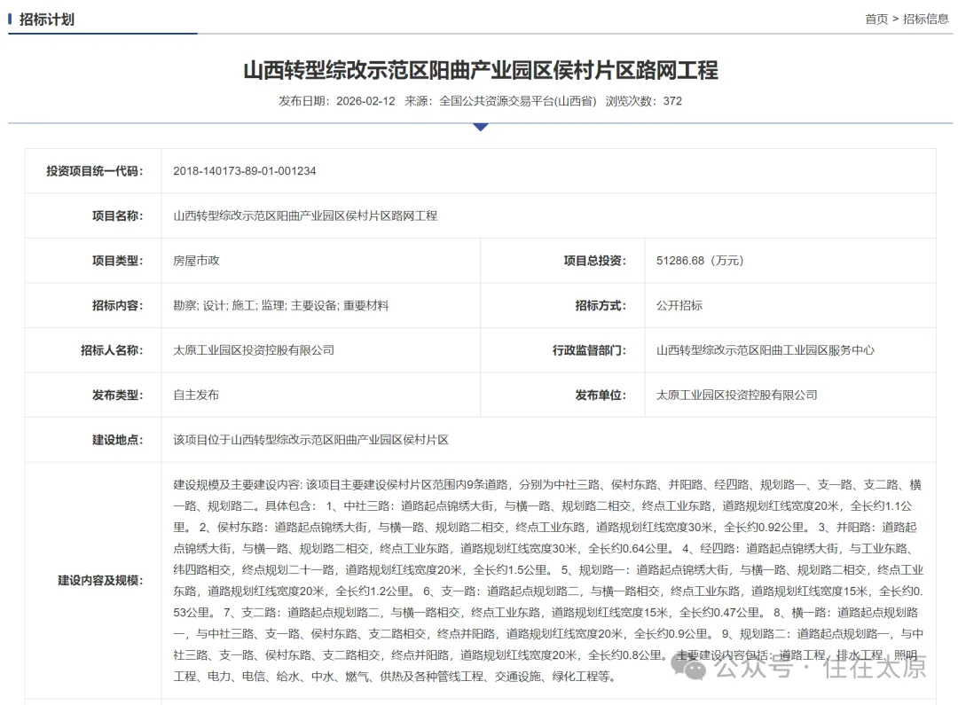Click the source text 全国公共资源交易平台(山西省)
Screen dimensions: 958x705
(517, 101)
